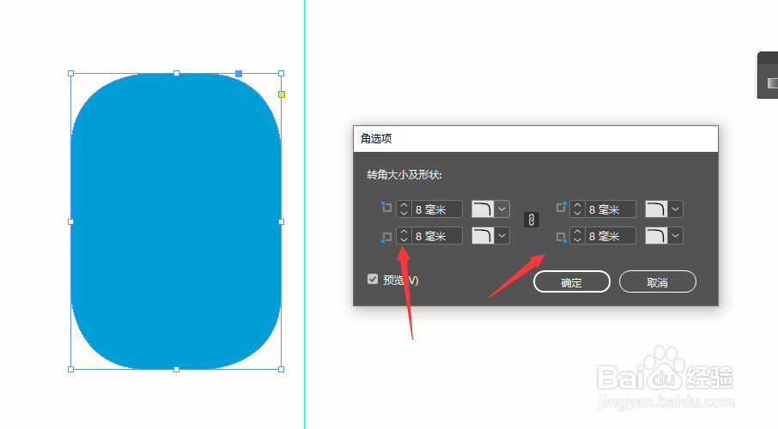Click the 转角大小及形状 label
Viewport: 778px width, 429px height.
(x=404, y=174)
